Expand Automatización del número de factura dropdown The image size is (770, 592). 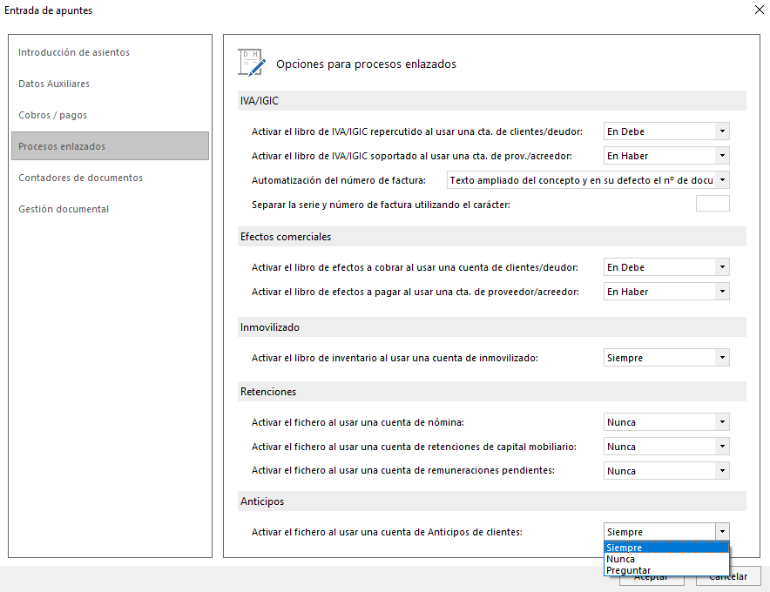pos(588,180)
